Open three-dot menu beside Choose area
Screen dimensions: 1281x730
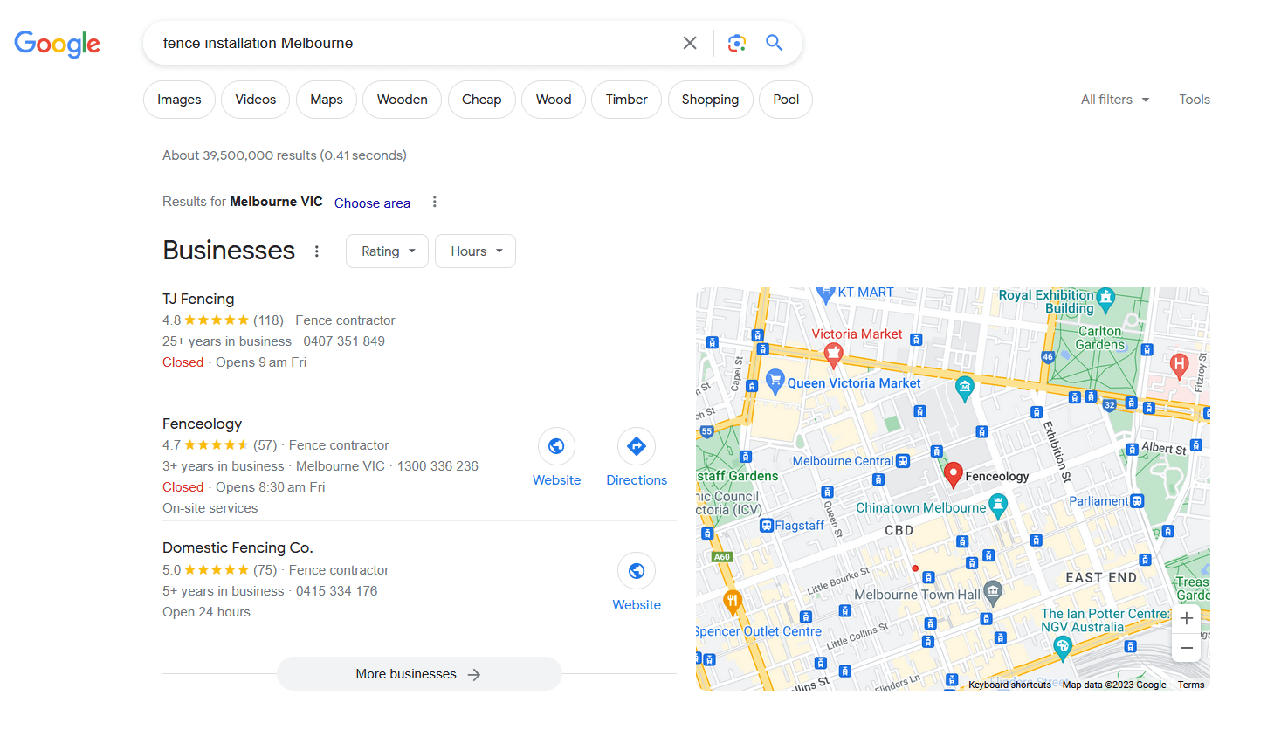coord(434,202)
